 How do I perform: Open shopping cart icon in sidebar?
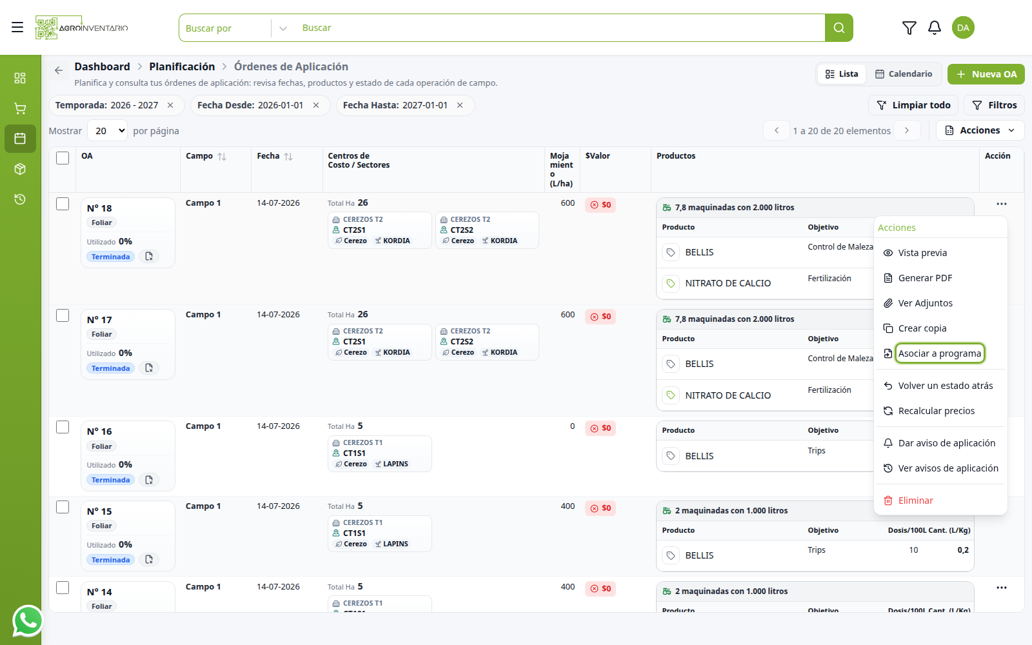tap(20, 108)
